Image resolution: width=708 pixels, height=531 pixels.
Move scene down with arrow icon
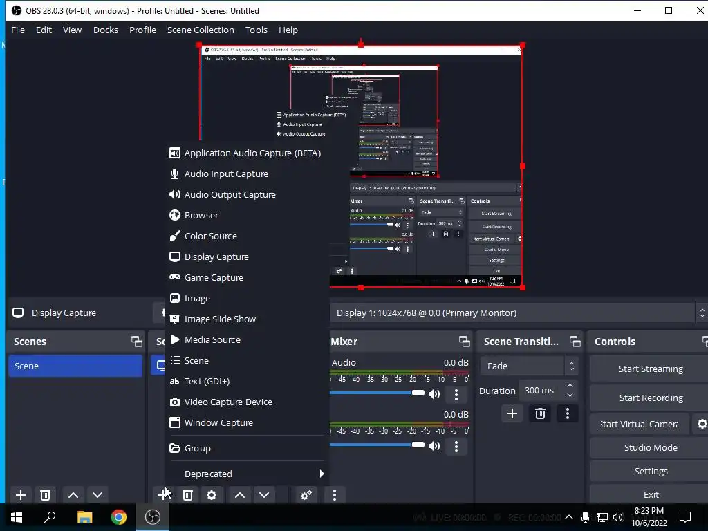pyautogui.click(x=97, y=495)
